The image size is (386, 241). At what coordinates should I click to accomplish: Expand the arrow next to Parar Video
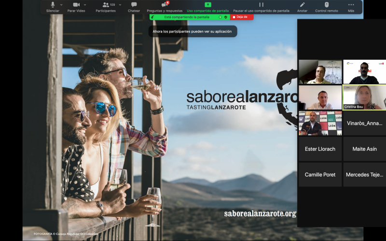[x=85, y=5]
